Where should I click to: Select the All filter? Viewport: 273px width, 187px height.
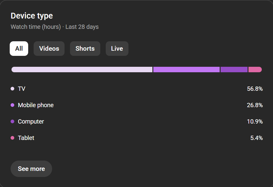click(19, 48)
